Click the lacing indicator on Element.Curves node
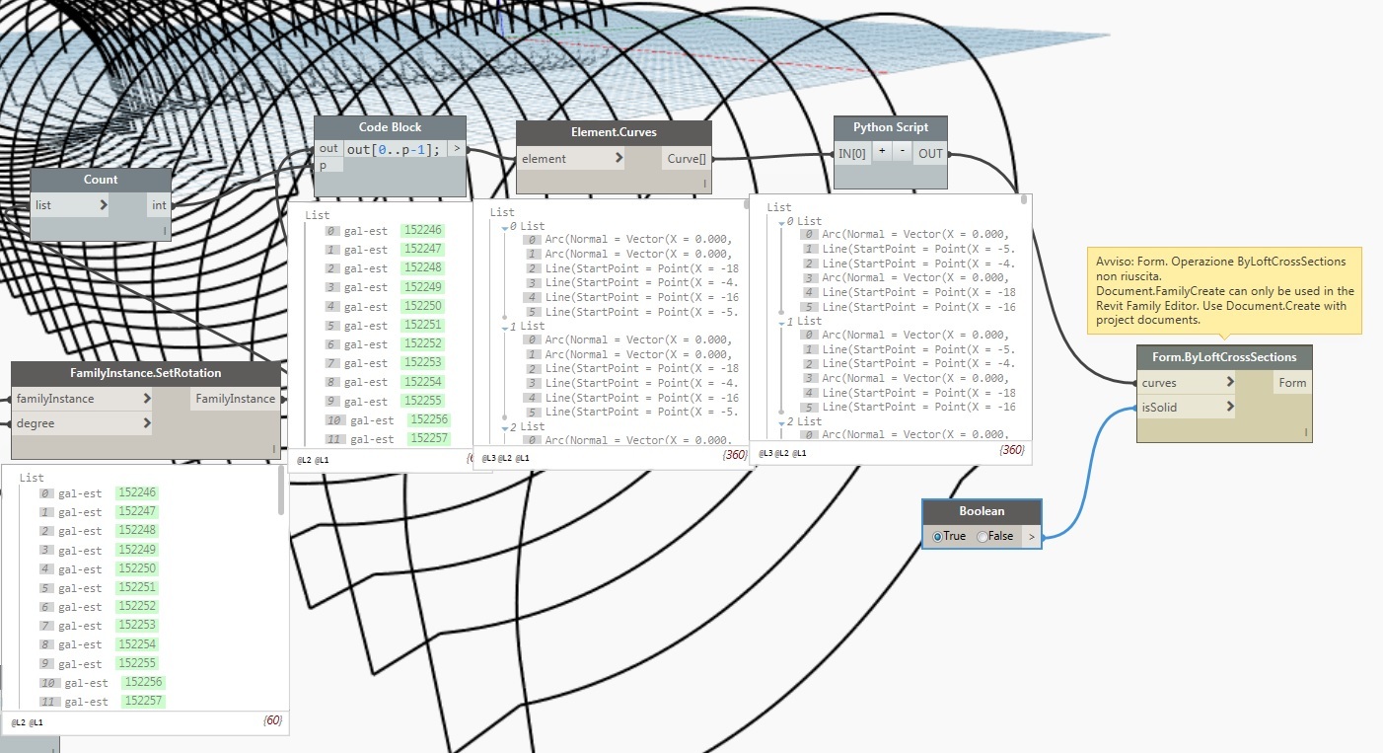The width and height of the screenshot is (1383, 753). (x=704, y=184)
